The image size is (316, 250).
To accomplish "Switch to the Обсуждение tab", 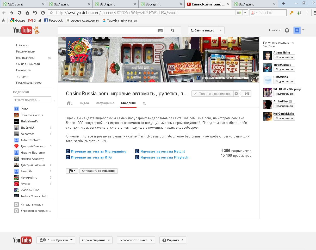I will [105, 103].
